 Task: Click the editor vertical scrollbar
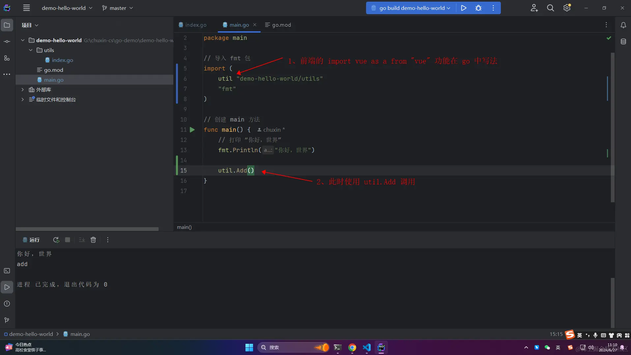pos(613,127)
